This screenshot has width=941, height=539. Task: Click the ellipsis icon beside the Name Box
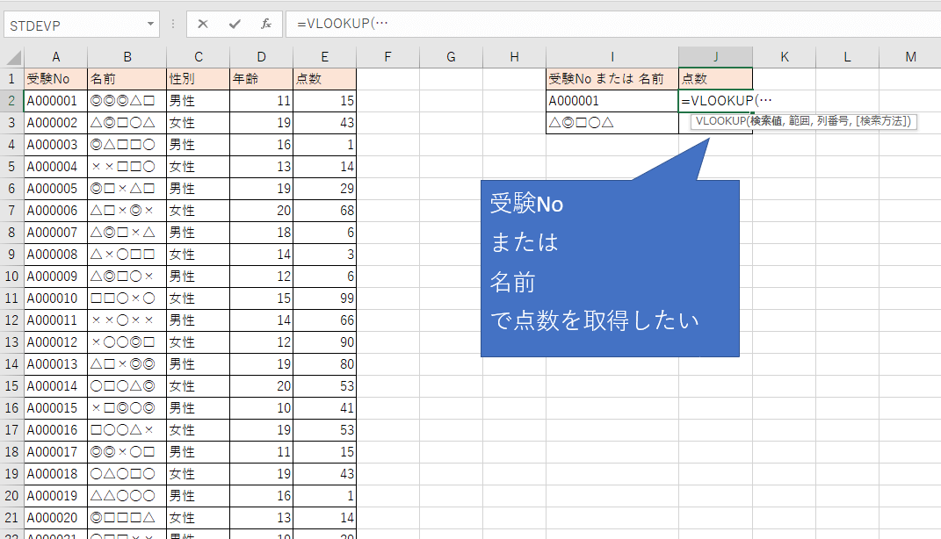click(172, 25)
